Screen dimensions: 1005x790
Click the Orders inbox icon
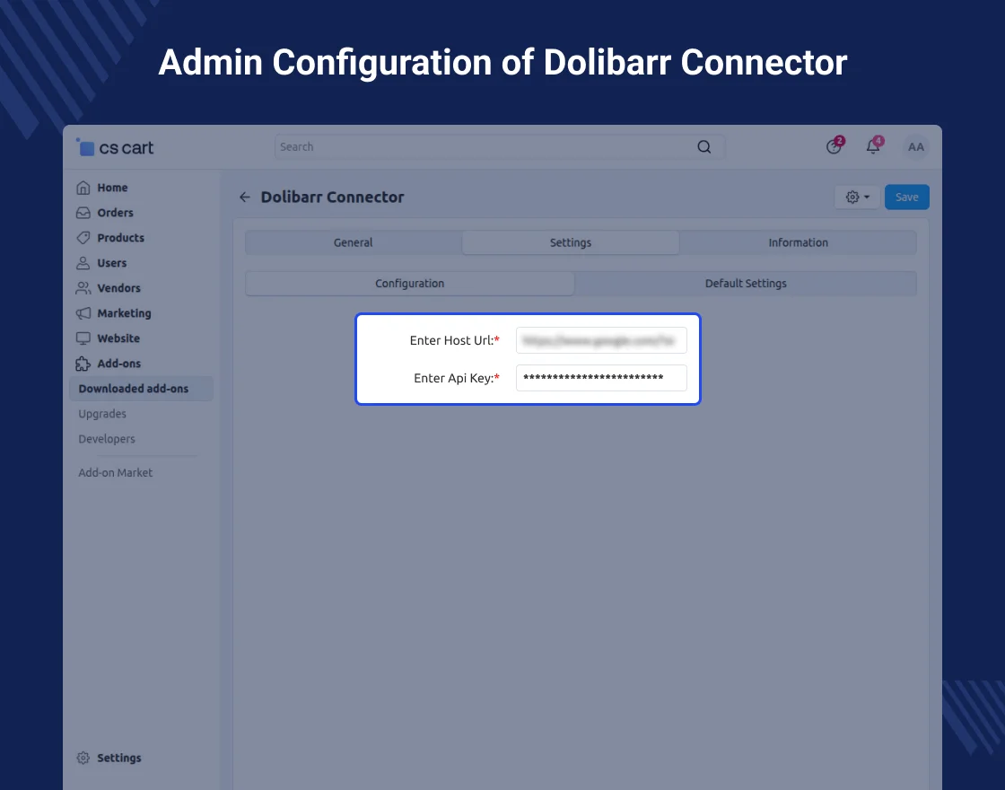pos(83,212)
